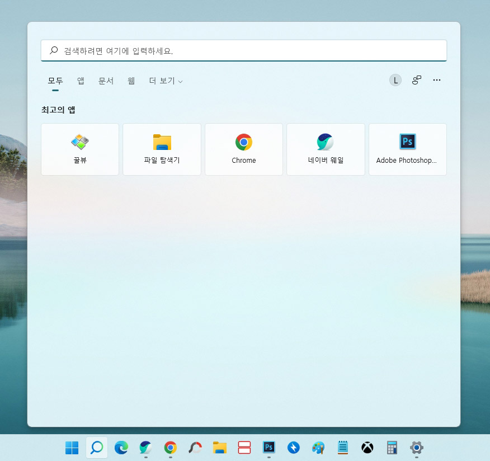The width and height of the screenshot is (490, 461).
Task: Click the search input field at the top
Action: 243,50
